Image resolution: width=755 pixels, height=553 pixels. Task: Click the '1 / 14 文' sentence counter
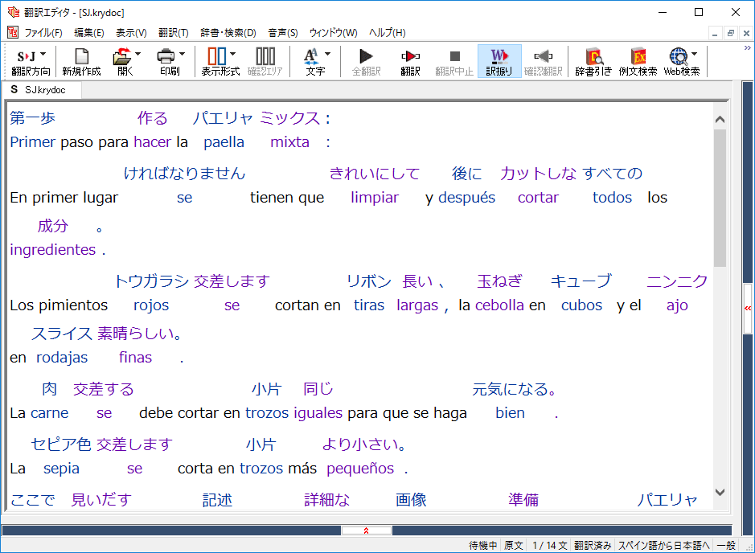click(549, 545)
